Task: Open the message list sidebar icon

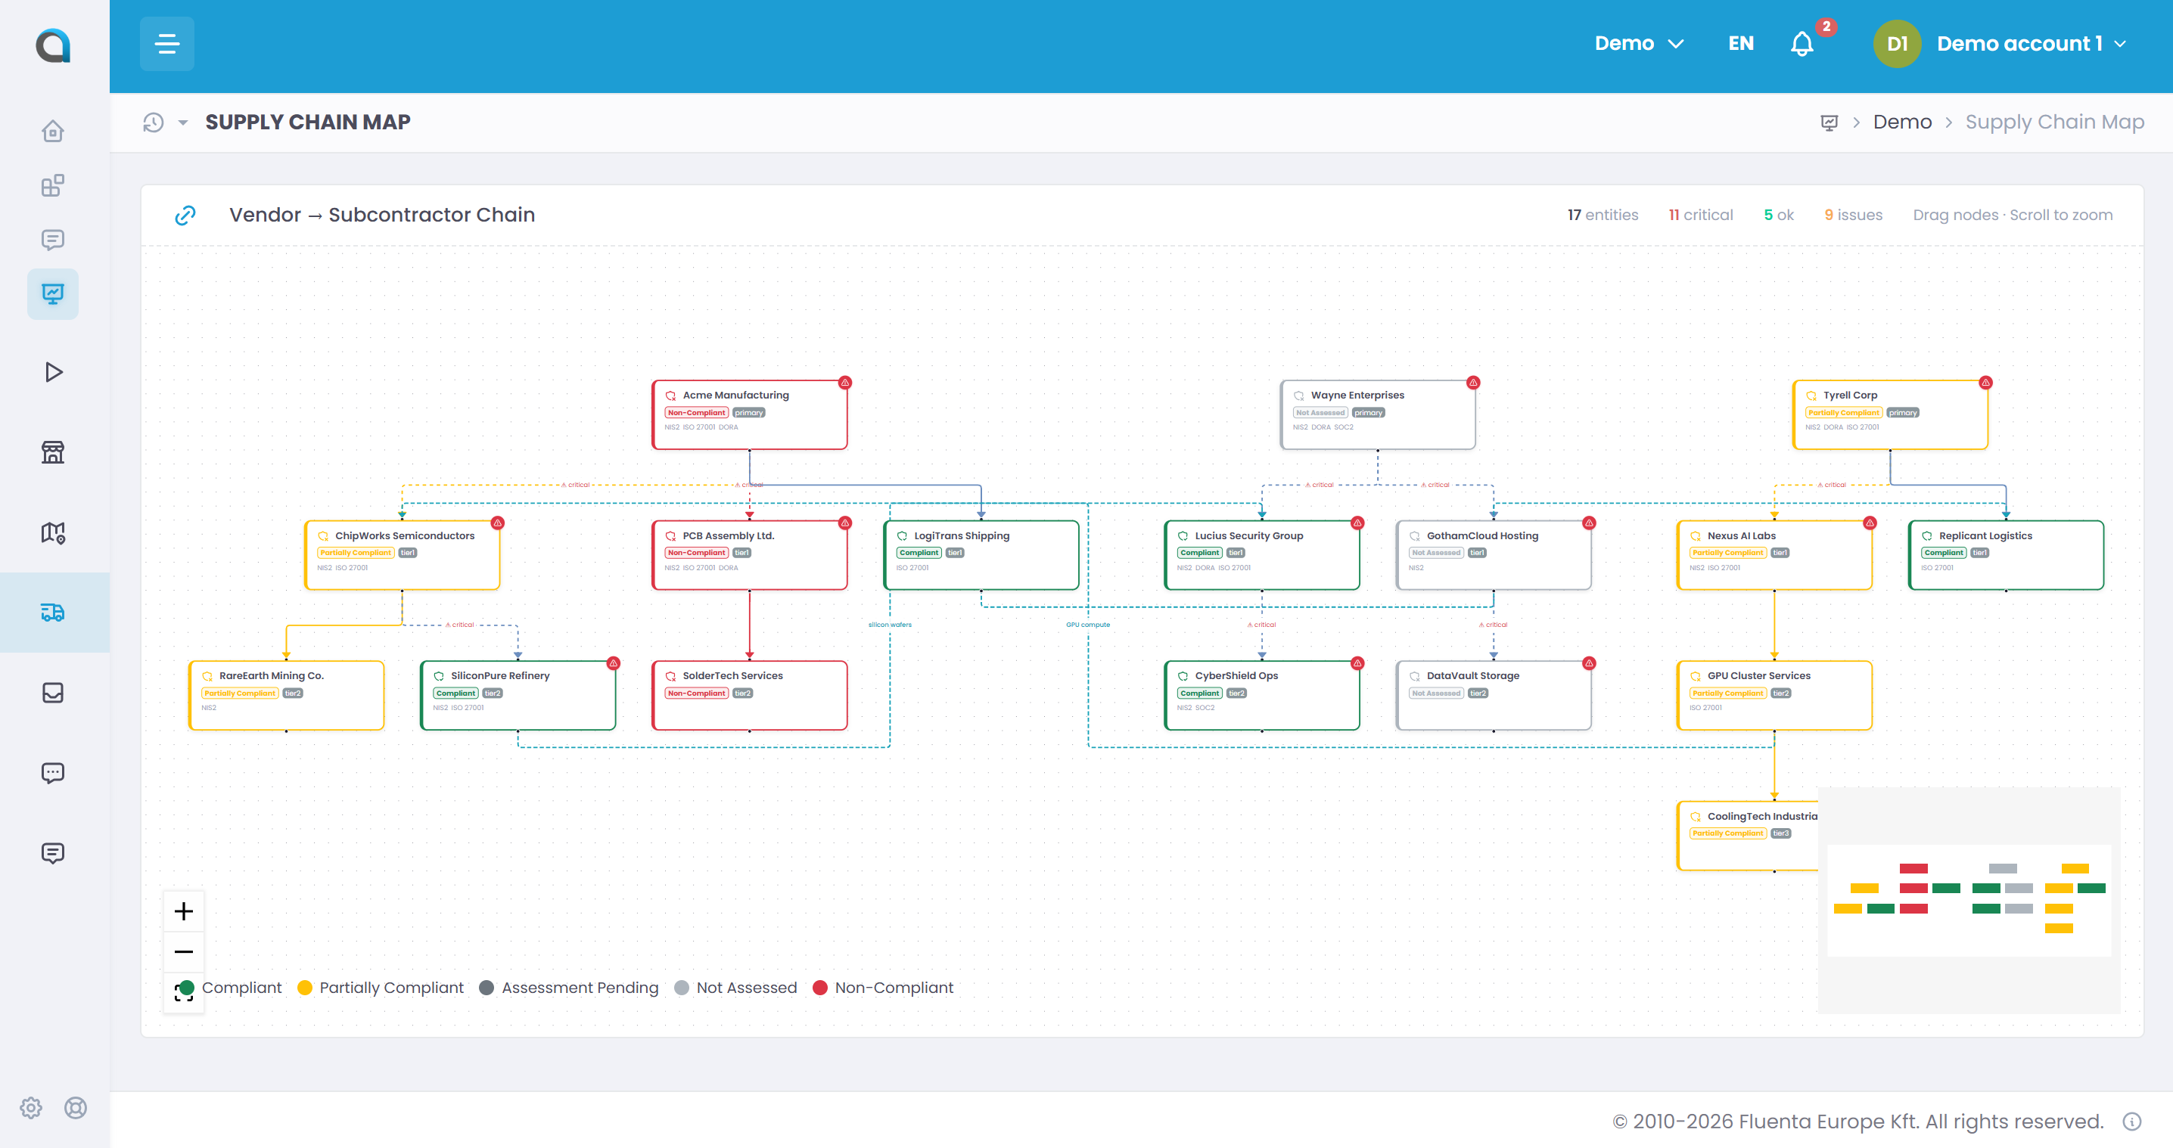Action: (53, 240)
